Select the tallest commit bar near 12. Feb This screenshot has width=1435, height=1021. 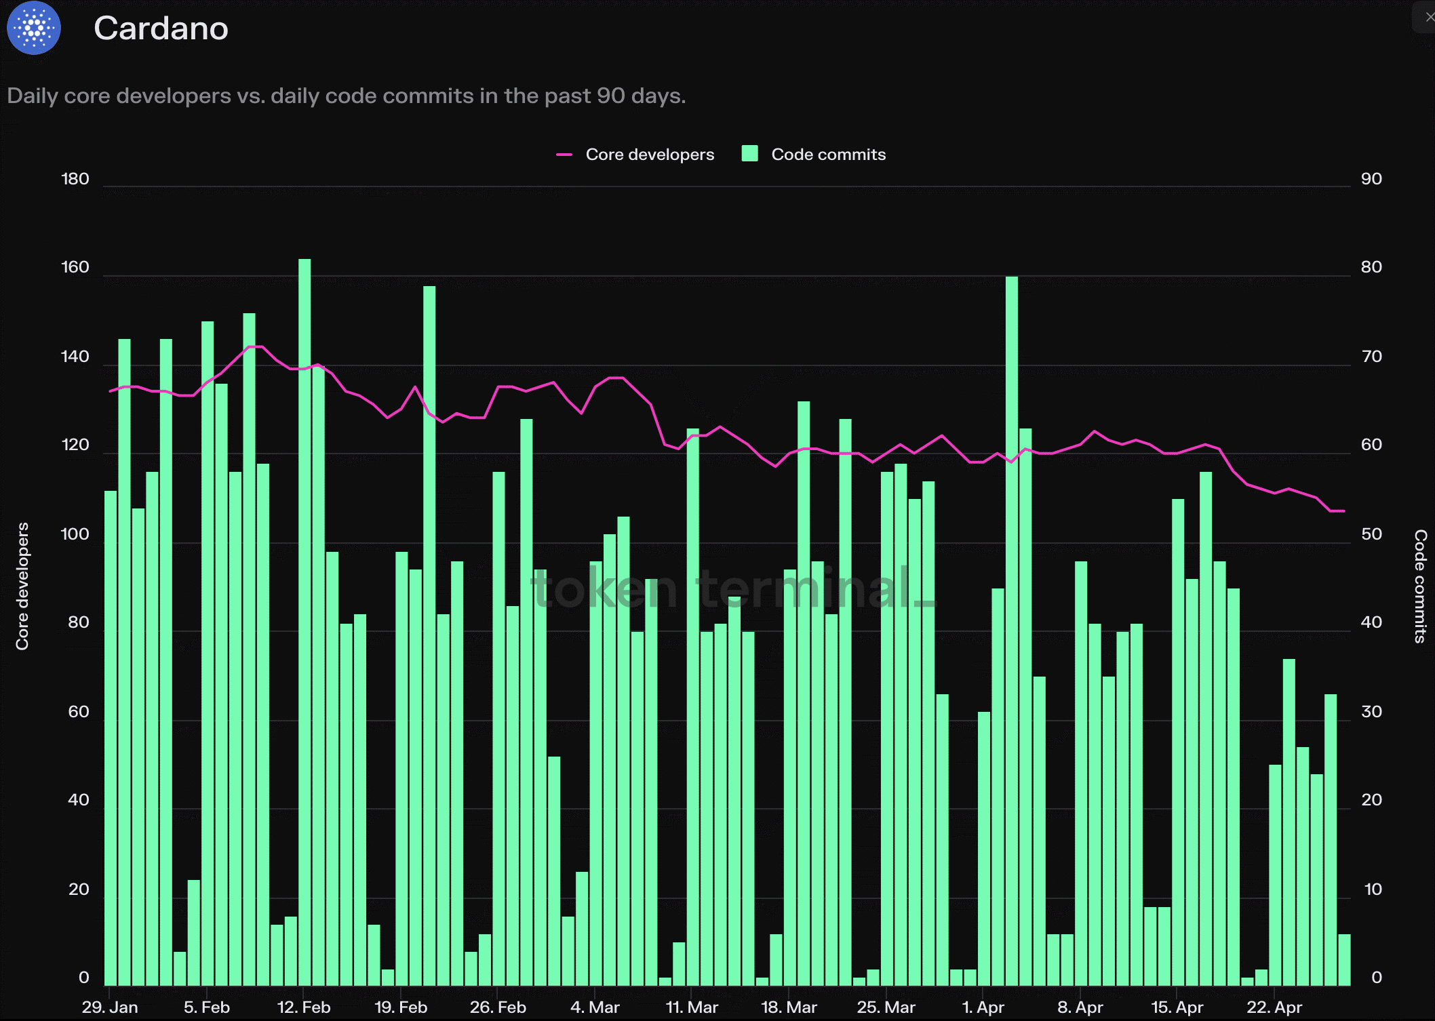coord(304,622)
